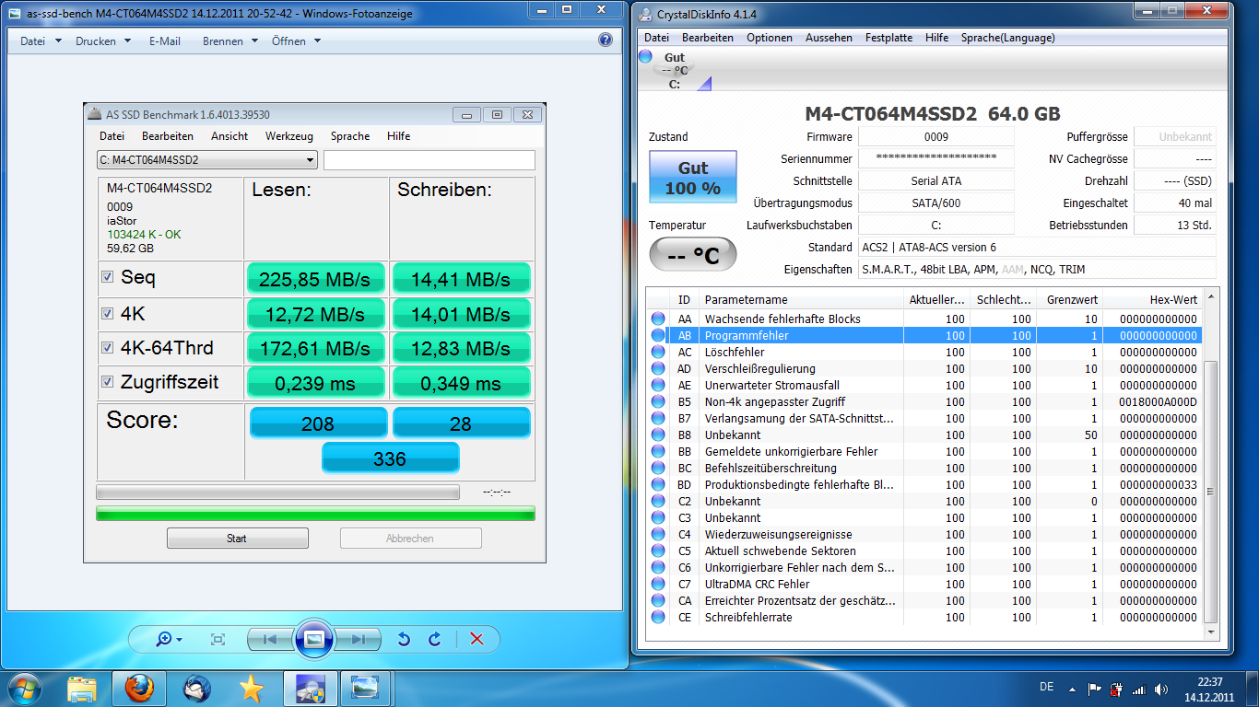The height and width of the screenshot is (707, 1259).
Task: Open Drucken dropdown in Fotoanzeige
Action: [x=103, y=41]
